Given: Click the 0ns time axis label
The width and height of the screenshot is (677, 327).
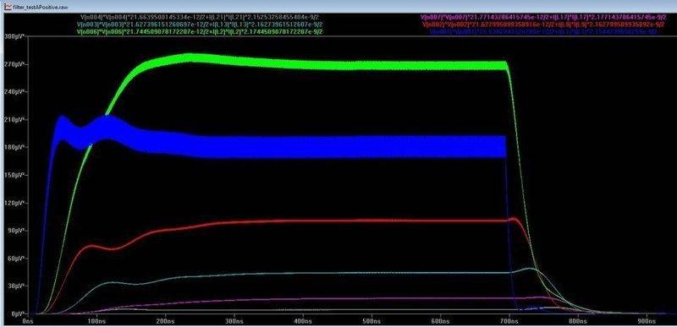Looking at the screenshot, I should tap(28, 321).
